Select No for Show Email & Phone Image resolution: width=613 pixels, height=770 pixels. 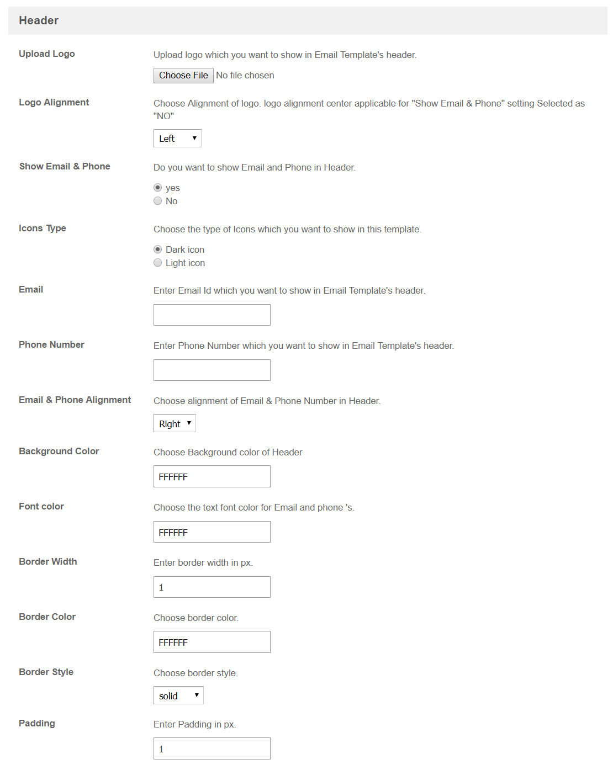[x=158, y=201]
